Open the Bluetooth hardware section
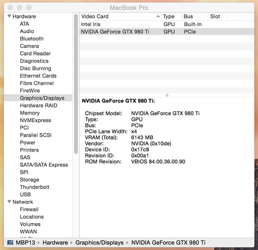The image size is (258, 250). pos(32,39)
